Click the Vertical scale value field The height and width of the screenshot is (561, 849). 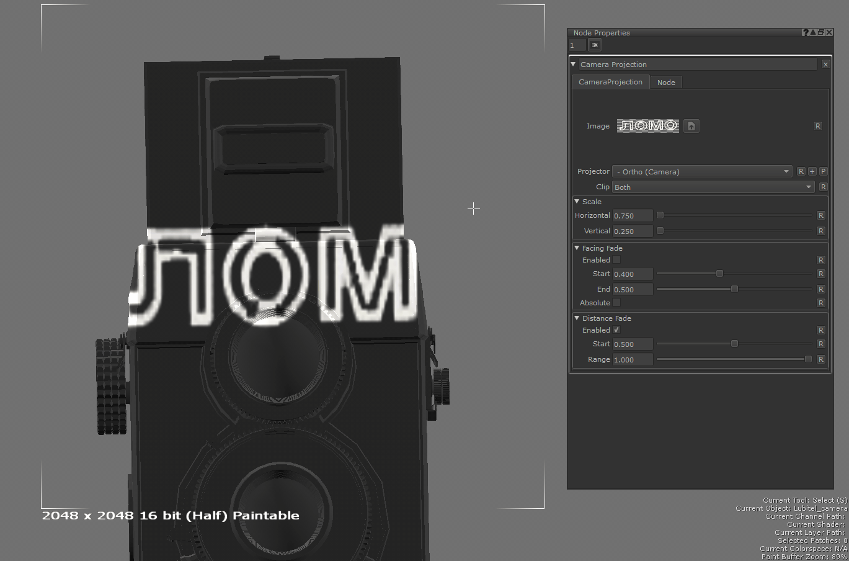click(x=632, y=231)
